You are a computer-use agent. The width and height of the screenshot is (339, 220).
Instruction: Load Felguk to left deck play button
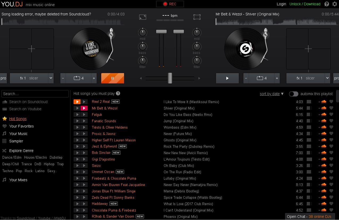coord(77,115)
